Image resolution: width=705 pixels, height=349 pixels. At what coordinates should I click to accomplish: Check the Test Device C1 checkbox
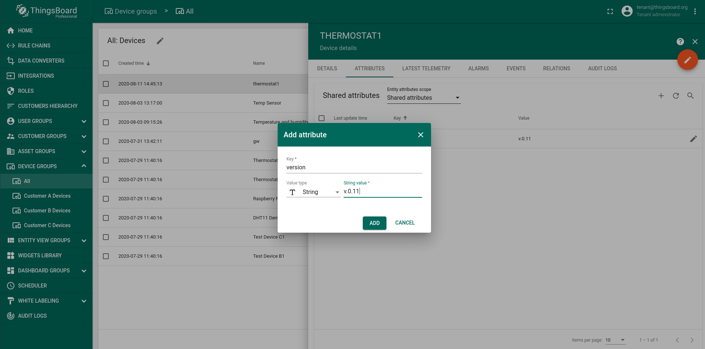pyautogui.click(x=106, y=237)
